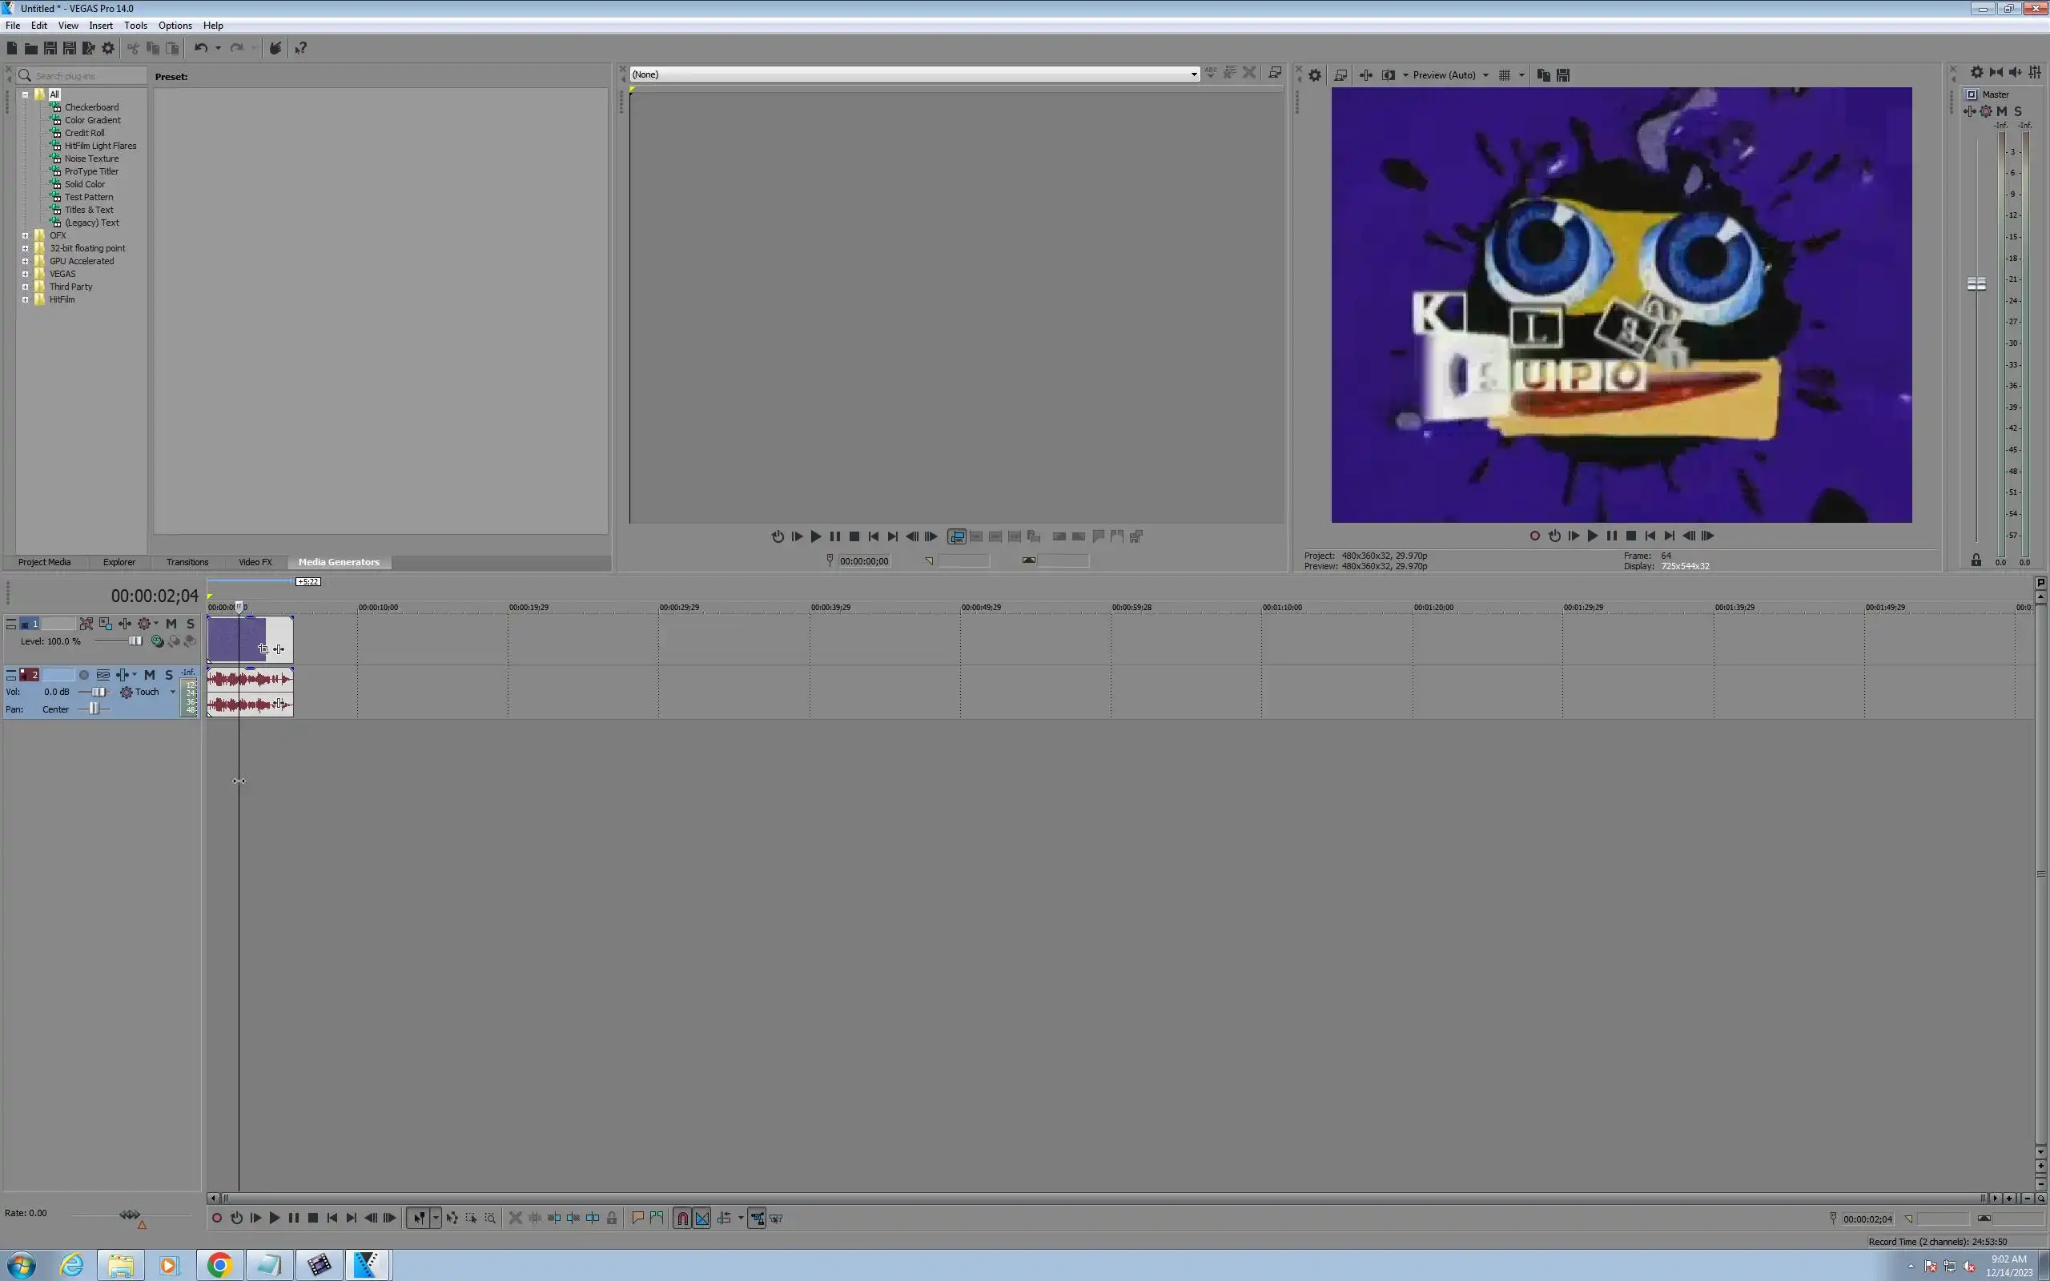Click Loop Playback icon in video preview
This screenshot has height=1281, width=2050.
point(1554,536)
